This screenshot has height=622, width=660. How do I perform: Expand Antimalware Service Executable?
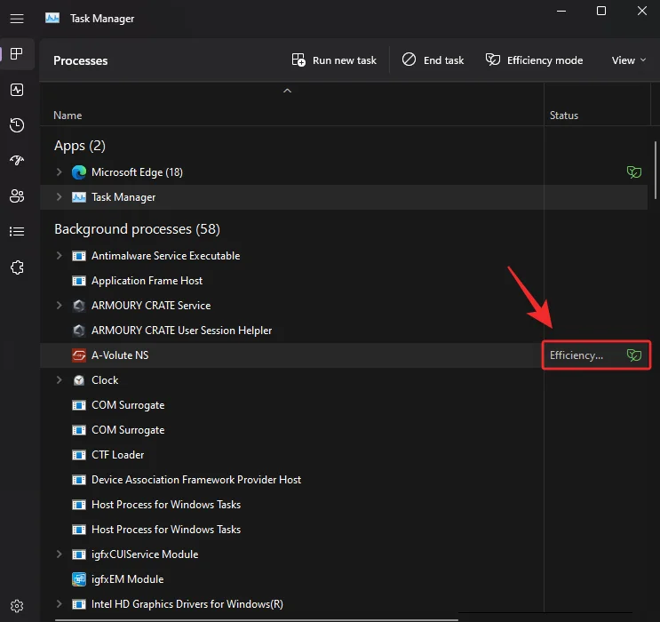coord(59,255)
